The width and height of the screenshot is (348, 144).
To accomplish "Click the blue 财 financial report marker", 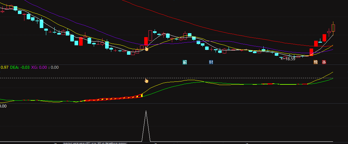I will coord(211,62).
